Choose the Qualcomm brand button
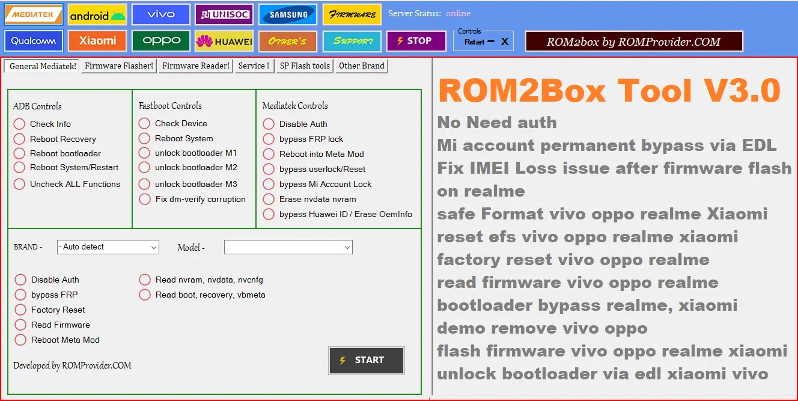 click(x=34, y=41)
